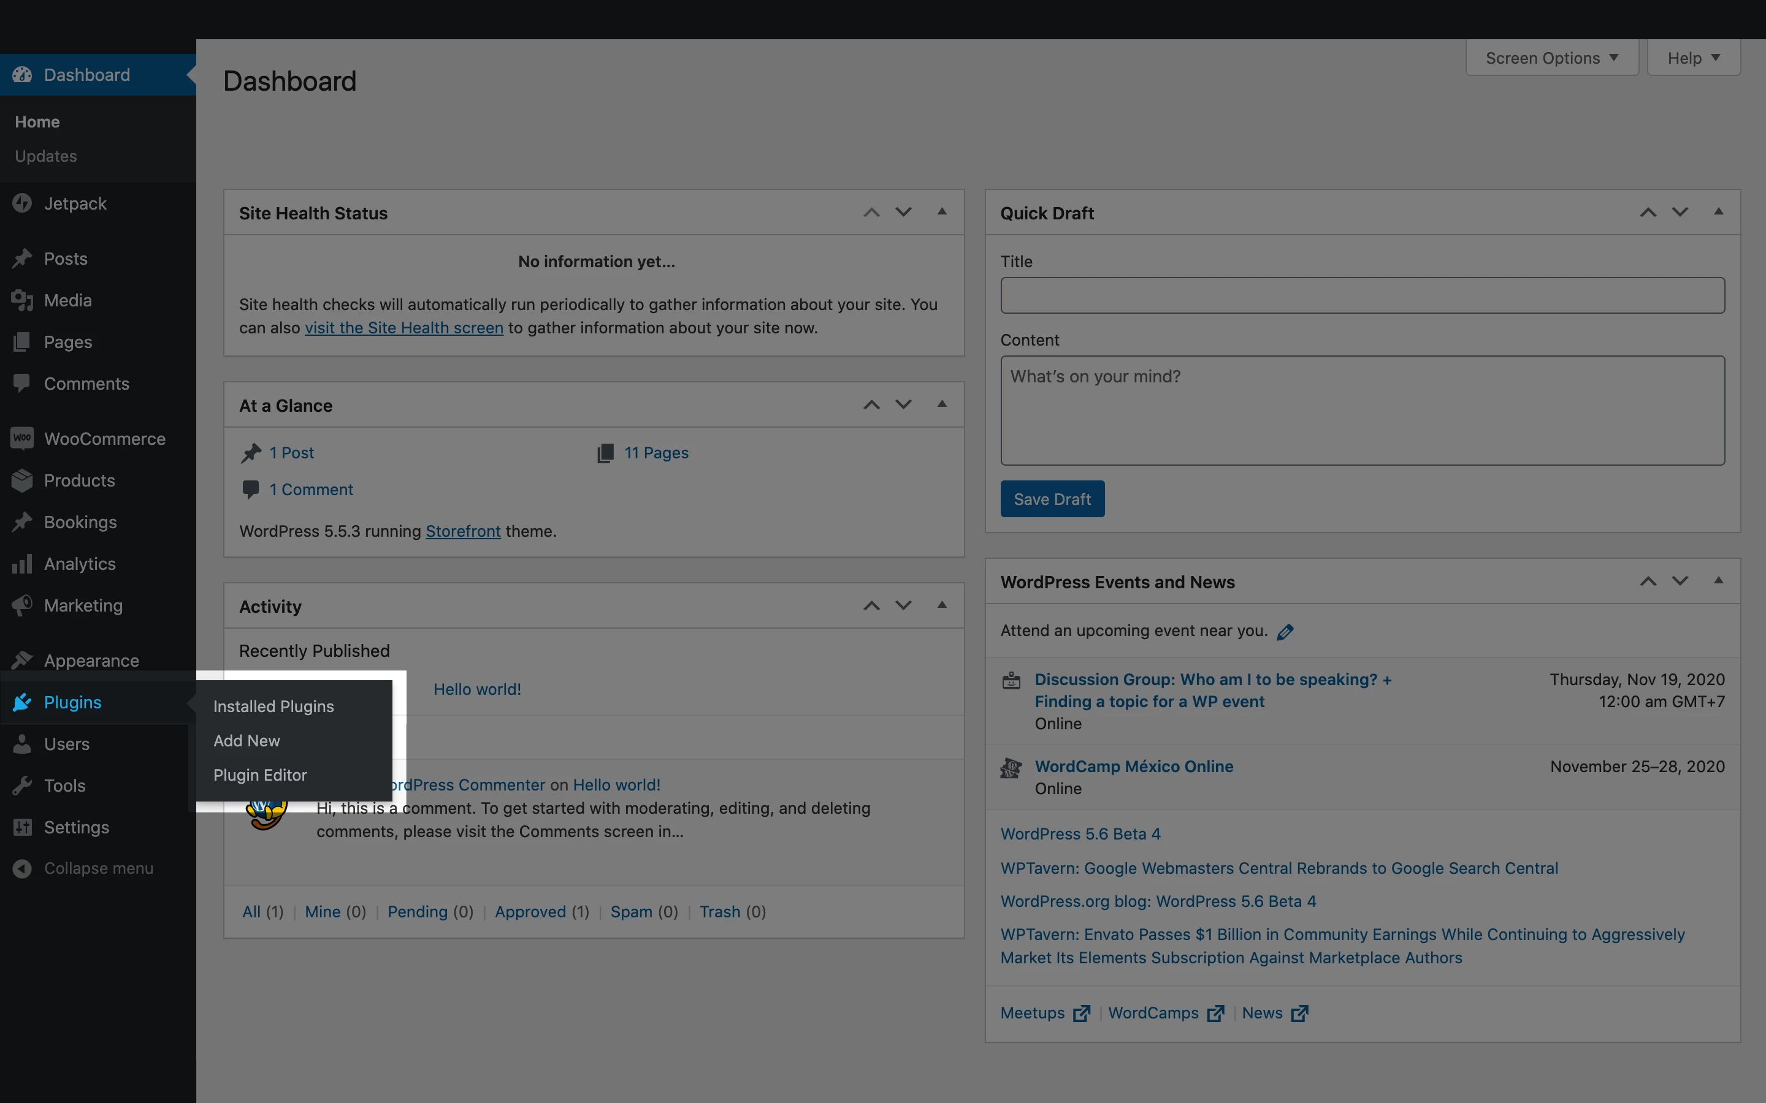Select Installed Plugins from the Plugins submenu
Viewport: 1766px width, 1103px height.
point(273,706)
